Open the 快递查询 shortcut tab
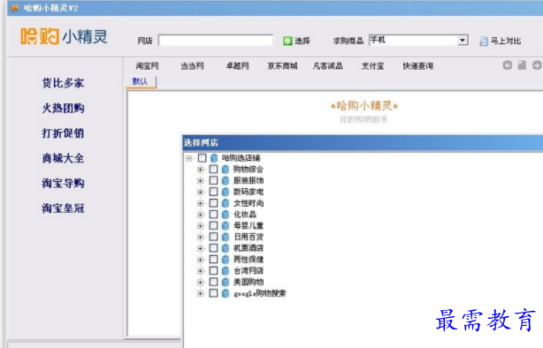Image resolution: width=543 pixels, height=348 pixels. click(x=418, y=65)
